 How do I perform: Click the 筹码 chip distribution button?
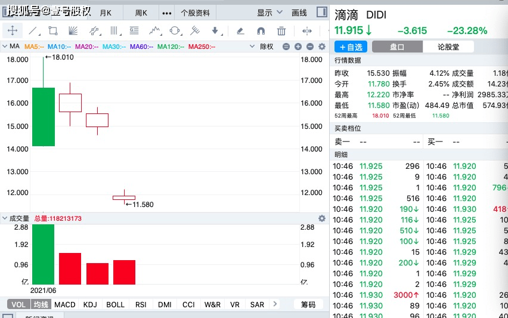coord(308,304)
